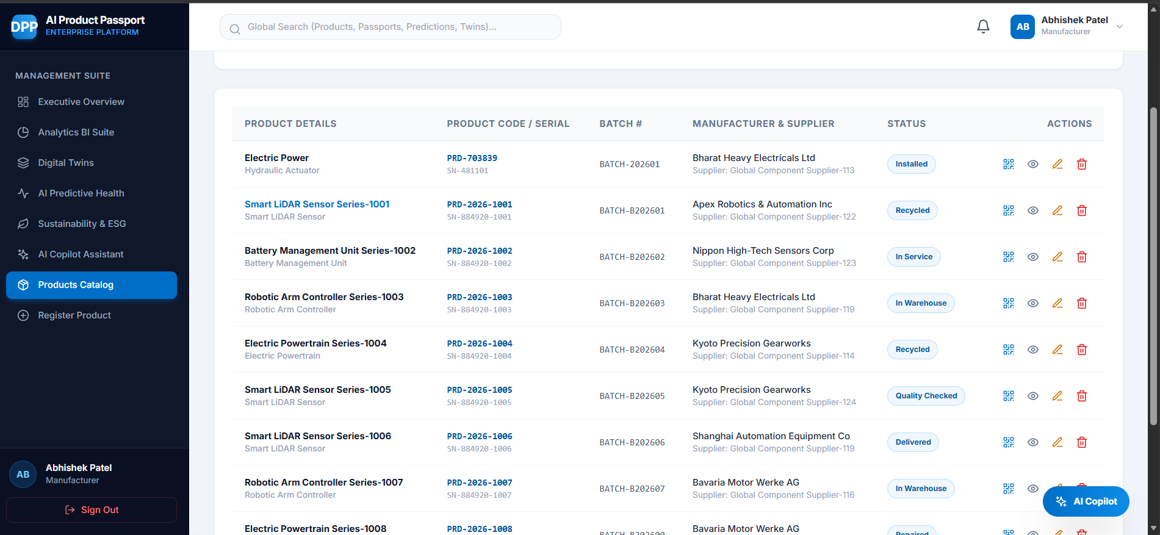Edit Robotic Arm Controller Series-1003
Image resolution: width=1160 pixels, height=535 pixels.
[1057, 303]
